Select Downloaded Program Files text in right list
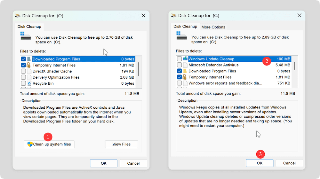 [212, 71]
